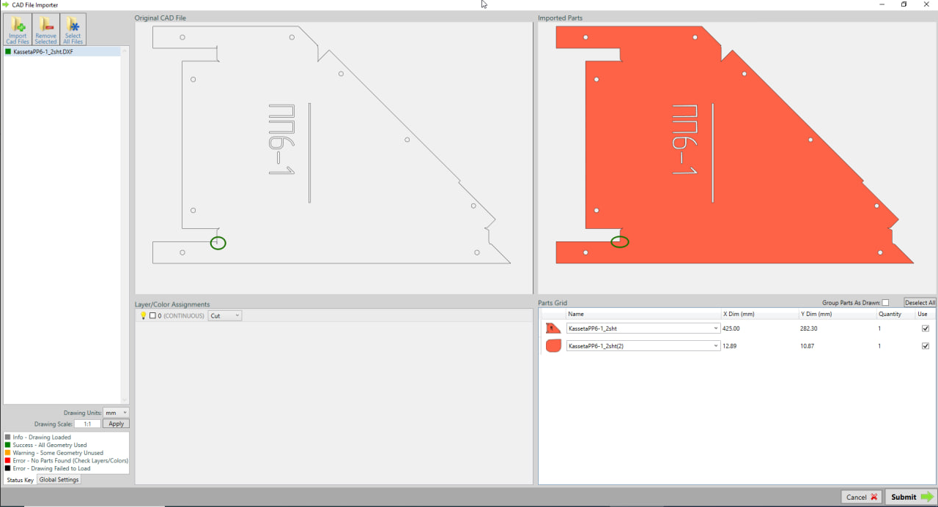Open the Drawing Units mm dropdown
Image resolution: width=938 pixels, height=507 pixels.
(116, 413)
